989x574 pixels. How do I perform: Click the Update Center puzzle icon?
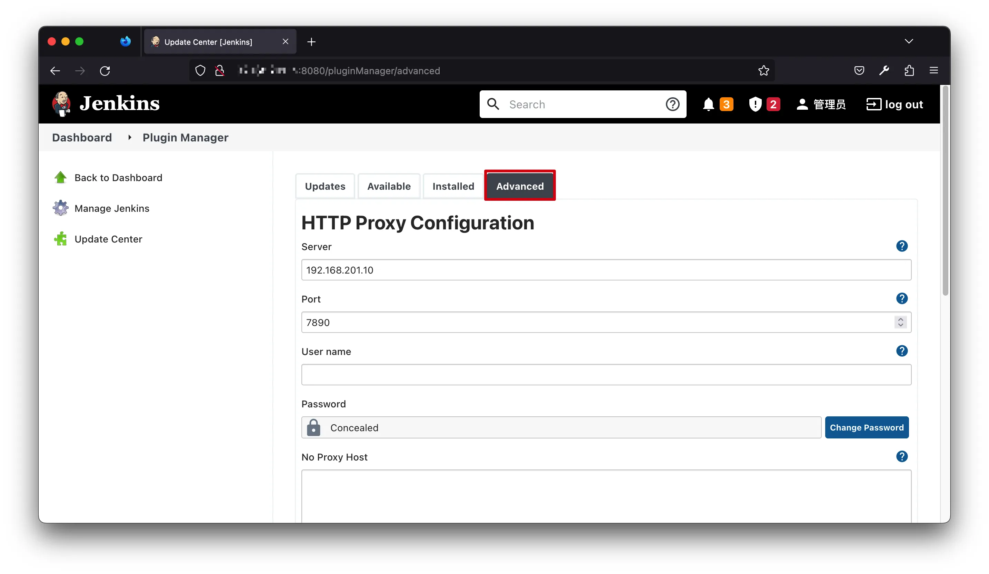[x=60, y=239]
